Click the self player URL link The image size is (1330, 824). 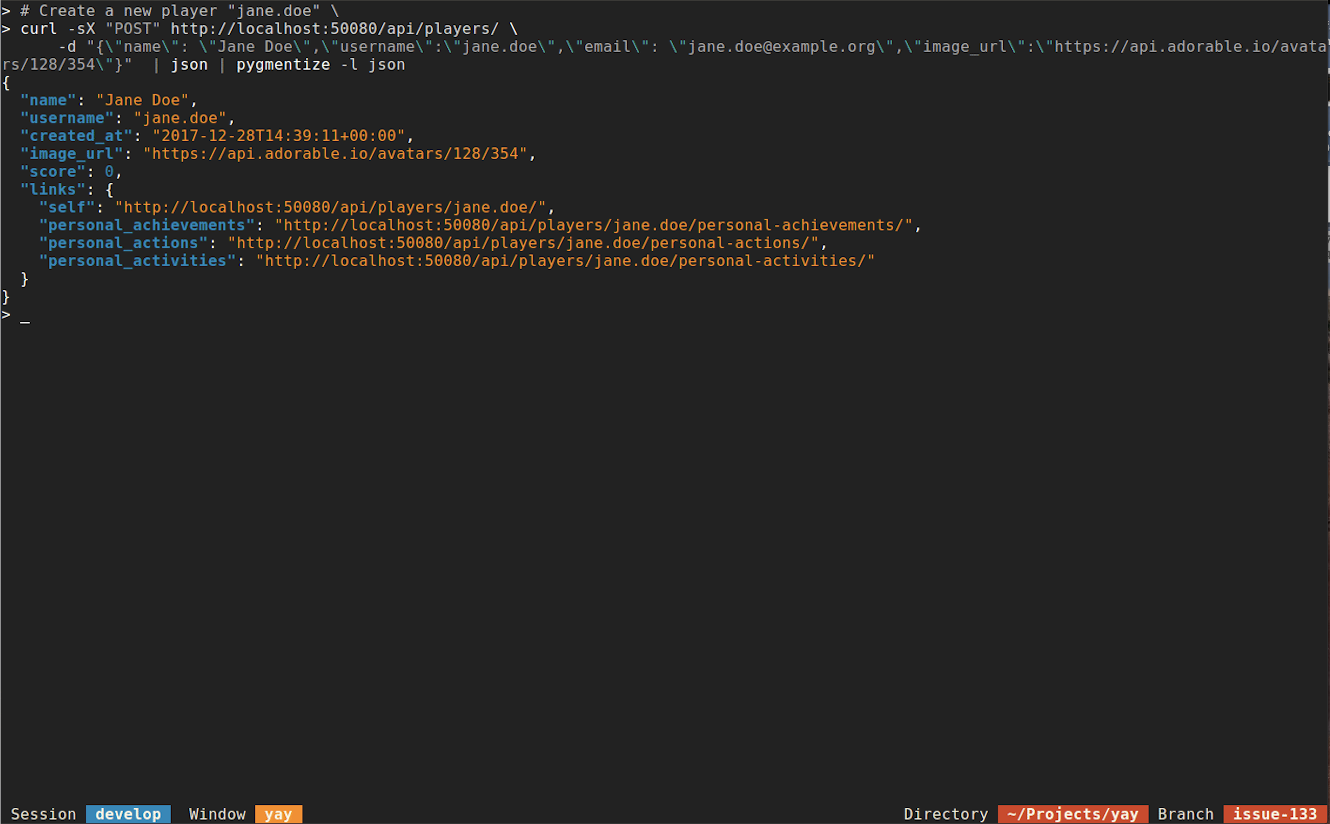point(331,208)
